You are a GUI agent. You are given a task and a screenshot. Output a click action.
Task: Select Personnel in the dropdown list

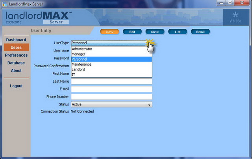(111, 59)
